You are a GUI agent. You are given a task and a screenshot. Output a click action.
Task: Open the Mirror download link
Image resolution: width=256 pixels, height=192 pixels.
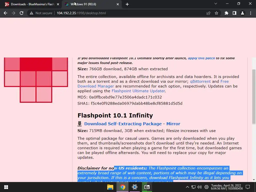point(173,124)
